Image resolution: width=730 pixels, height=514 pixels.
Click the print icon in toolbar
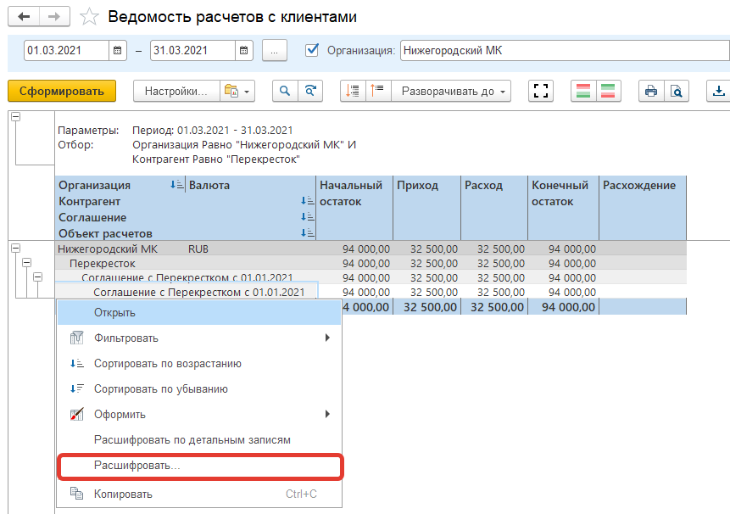[x=651, y=91]
